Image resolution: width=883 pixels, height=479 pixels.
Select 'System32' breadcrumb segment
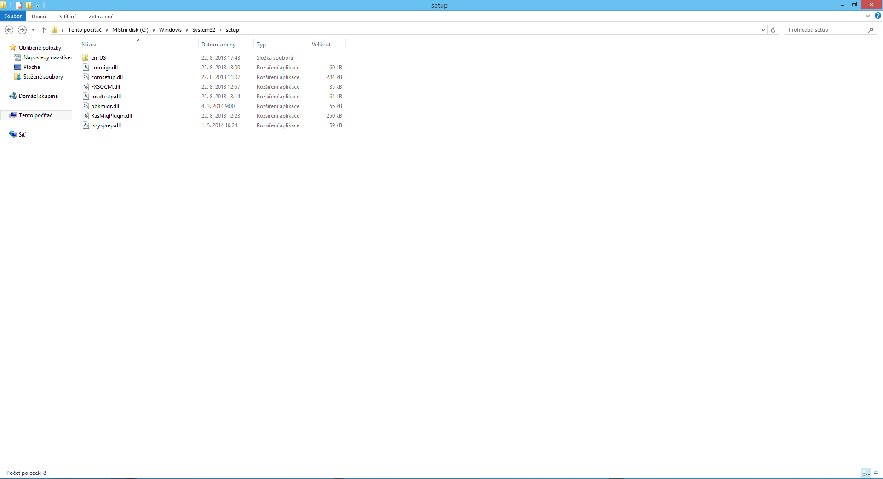click(203, 30)
